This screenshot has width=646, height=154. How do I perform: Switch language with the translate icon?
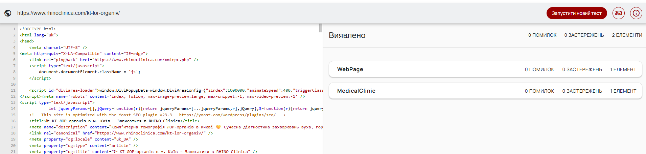(618, 13)
